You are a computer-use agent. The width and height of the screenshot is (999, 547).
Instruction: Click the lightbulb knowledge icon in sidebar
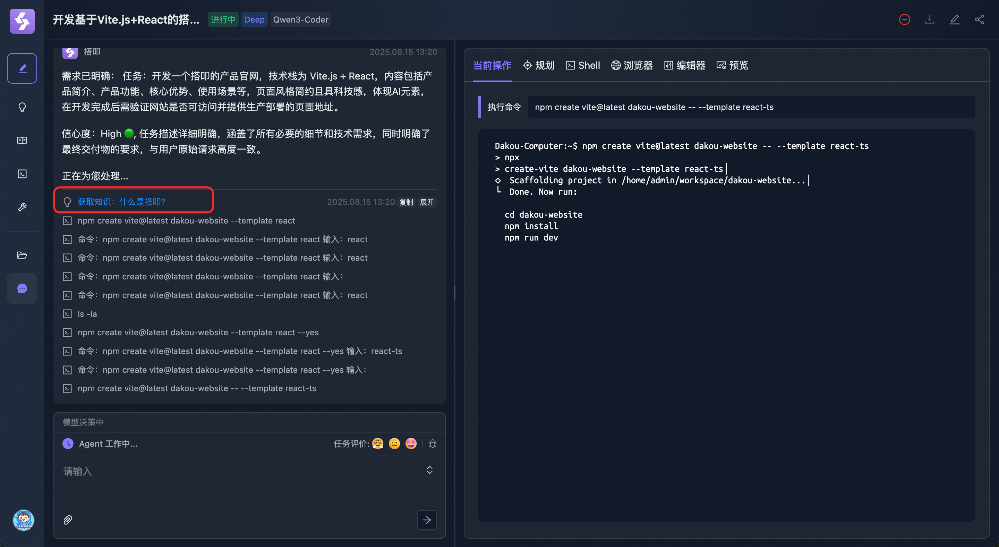22,107
